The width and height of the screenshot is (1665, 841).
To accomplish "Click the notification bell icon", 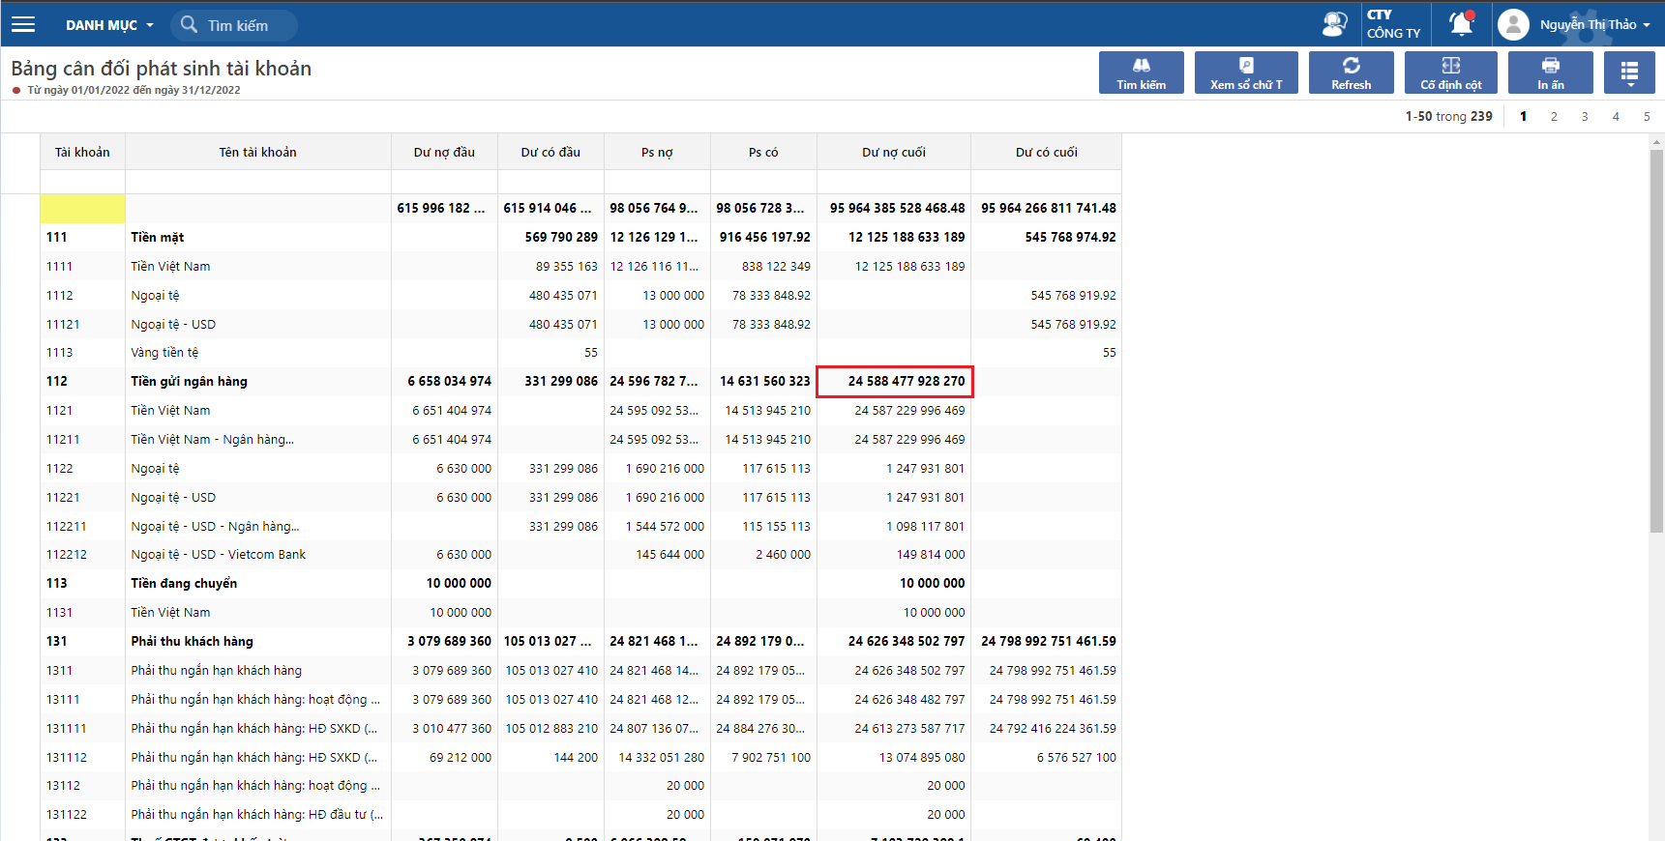I will coord(1461,24).
